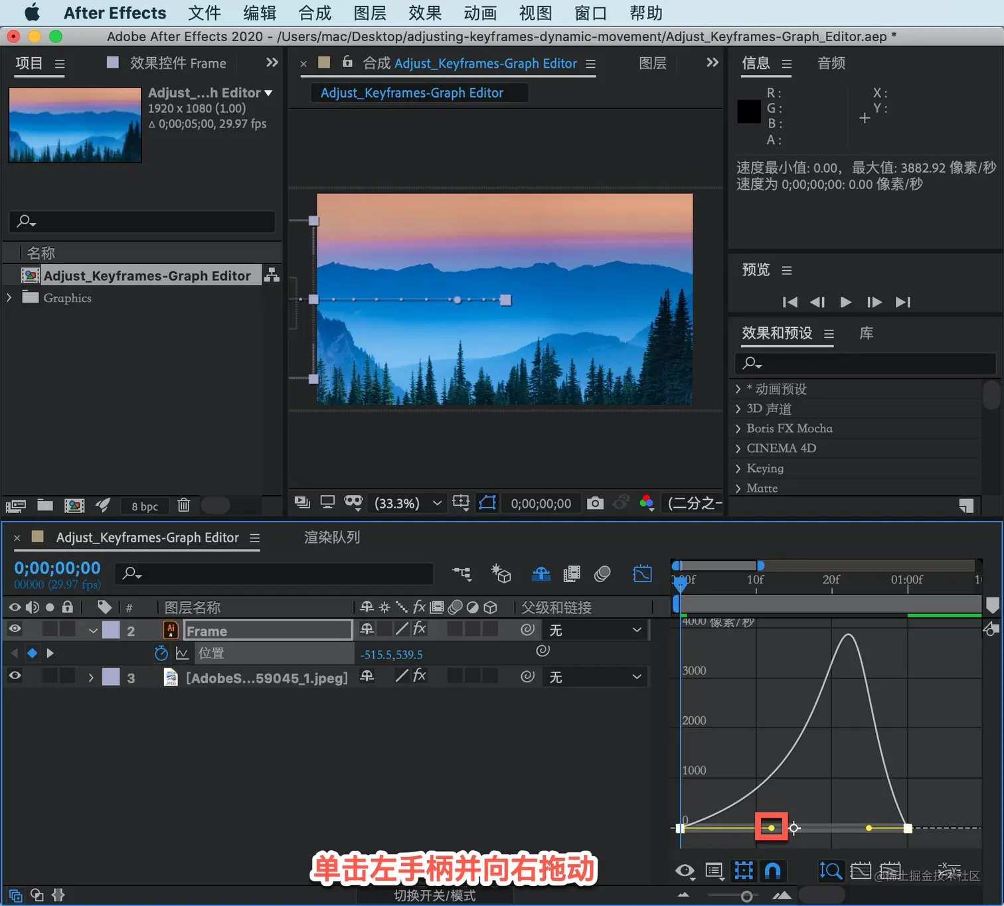Click the Motion Blur enable icon in timeline toolbar

tap(602, 573)
